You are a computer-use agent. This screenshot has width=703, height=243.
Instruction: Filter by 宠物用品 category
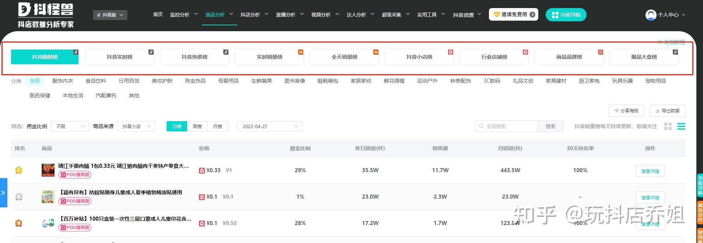point(655,81)
